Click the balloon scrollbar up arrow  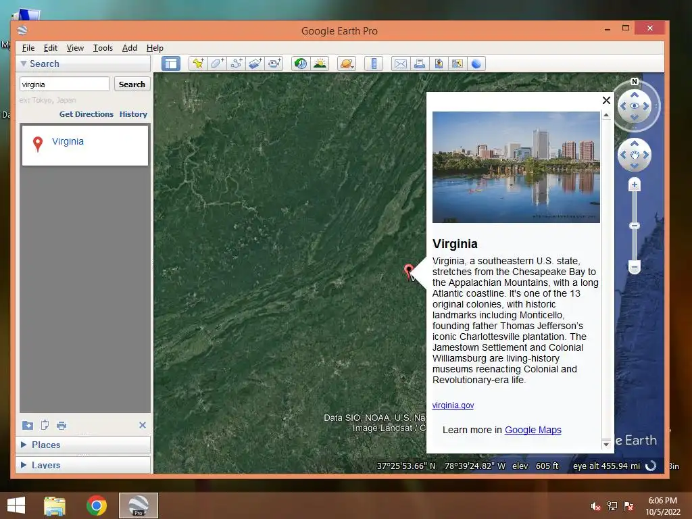[606, 115]
